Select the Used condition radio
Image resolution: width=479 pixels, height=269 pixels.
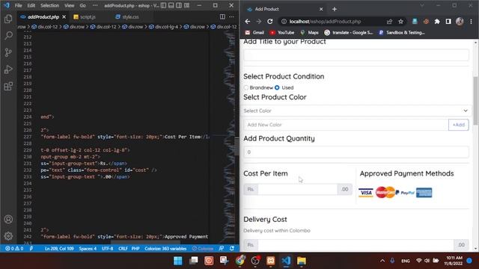pyautogui.click(x=277, y=87)
